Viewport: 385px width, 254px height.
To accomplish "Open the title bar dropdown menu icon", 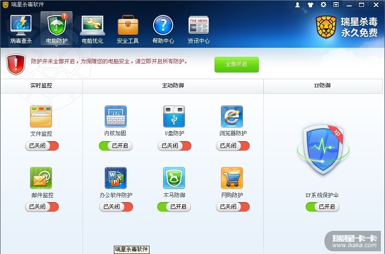I will click(336, 5).
